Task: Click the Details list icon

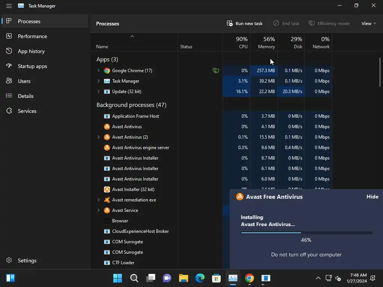Action: click(9, 96)
